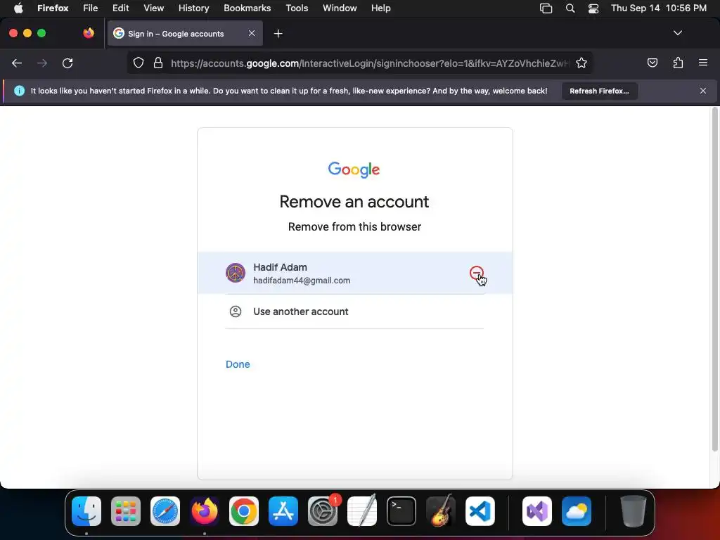720x540 pixels.
Task: Open Visual Studio Code from the dock
Action: (x=480, y=511)
